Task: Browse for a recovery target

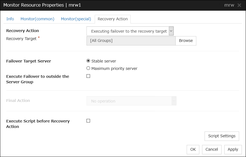Action: point(186,41)
